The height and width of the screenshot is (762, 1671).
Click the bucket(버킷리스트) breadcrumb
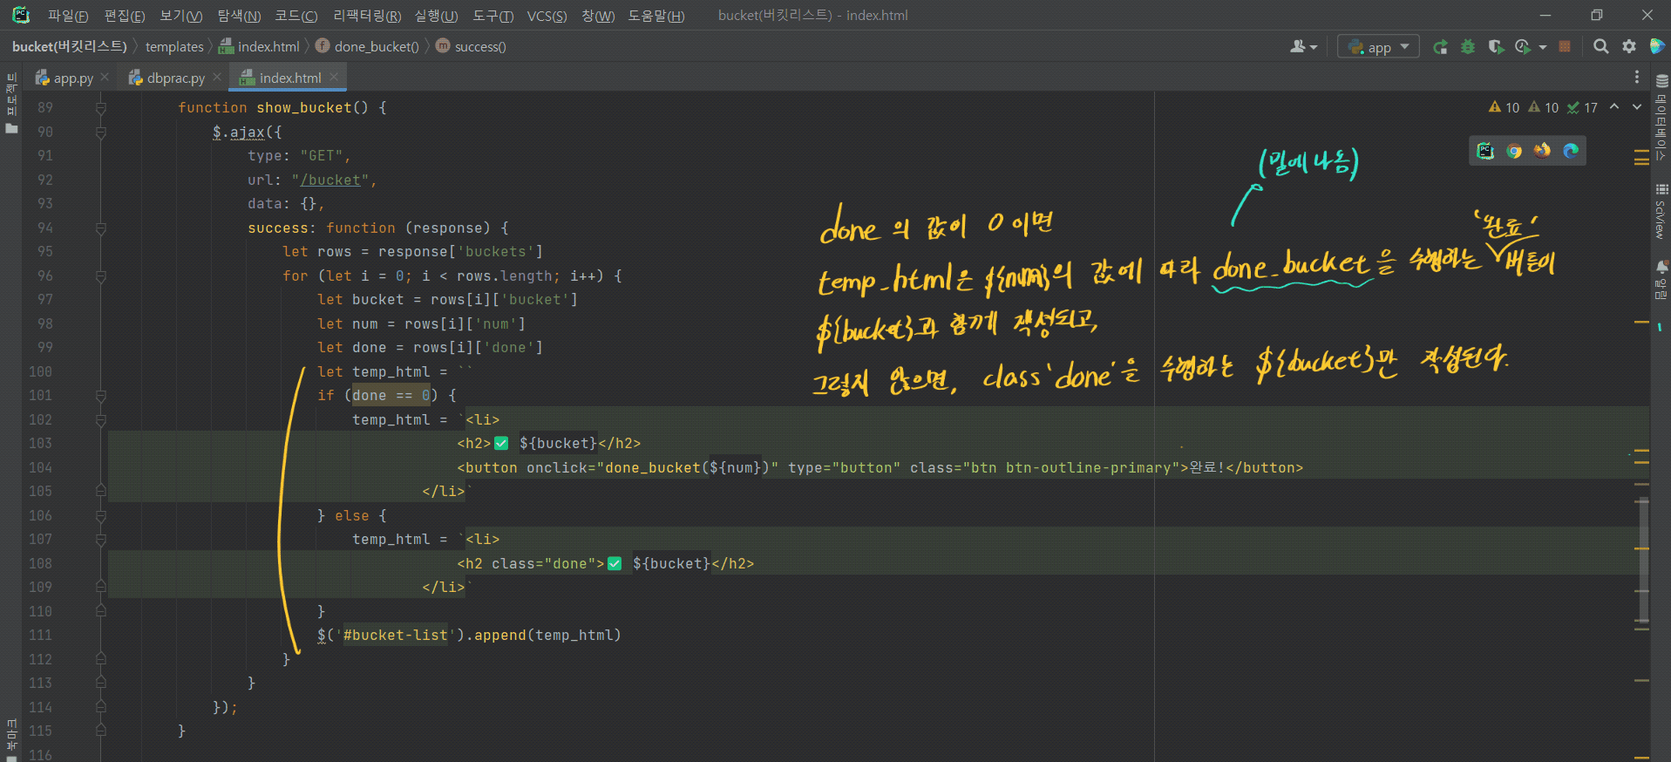click(x=70, y=46)
